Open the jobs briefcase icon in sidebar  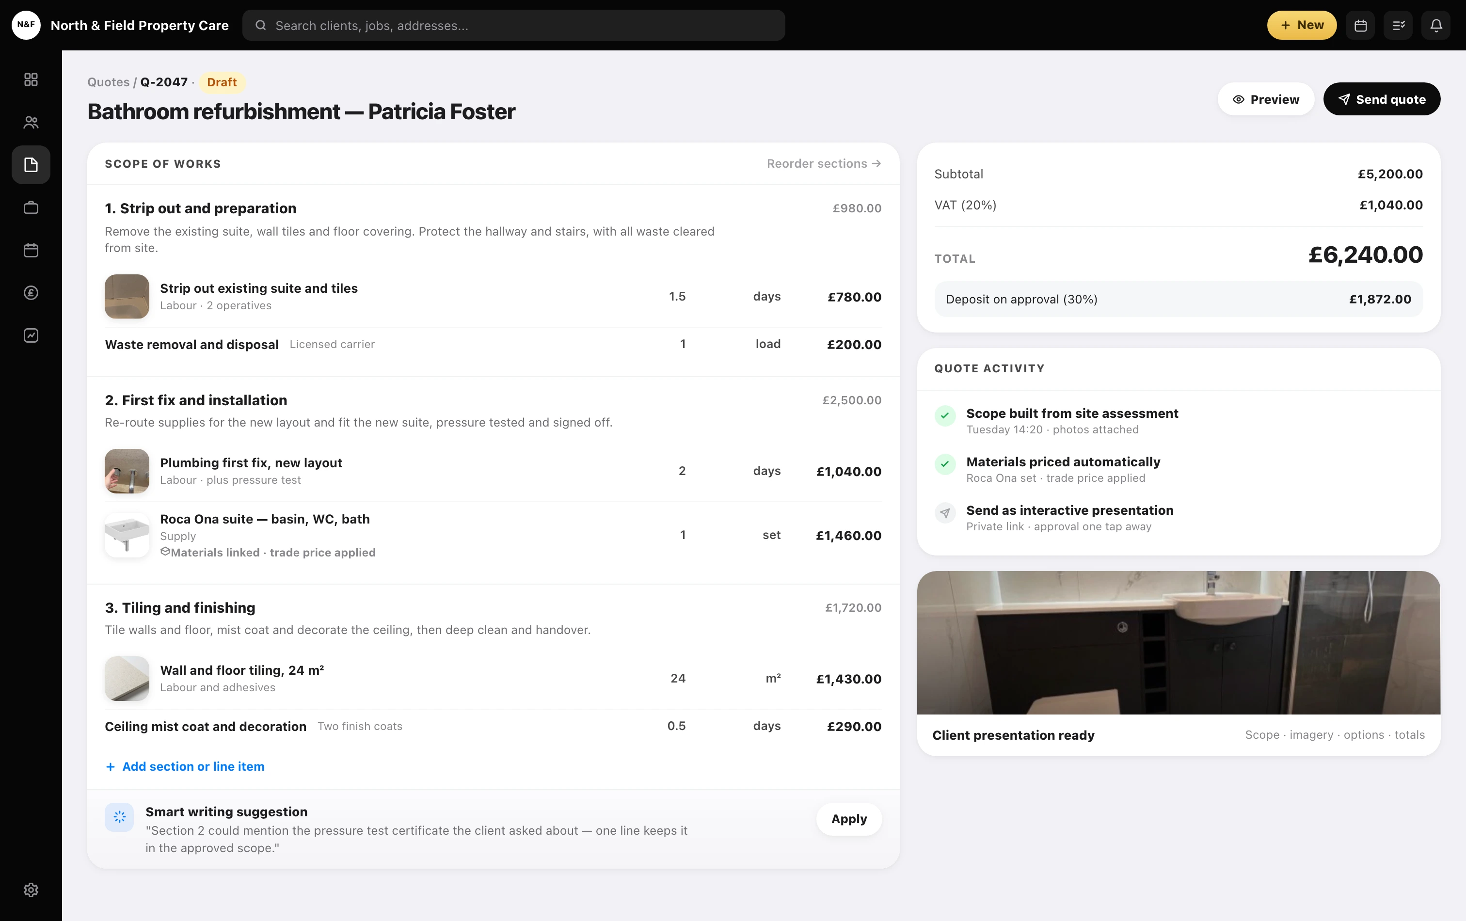(x=31, y=207)
